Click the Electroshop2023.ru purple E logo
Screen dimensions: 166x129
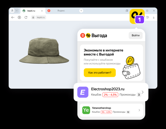click(x=82, y=92)
